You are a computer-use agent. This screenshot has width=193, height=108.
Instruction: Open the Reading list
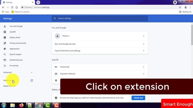pyautogui.click(x=185, y=12)
